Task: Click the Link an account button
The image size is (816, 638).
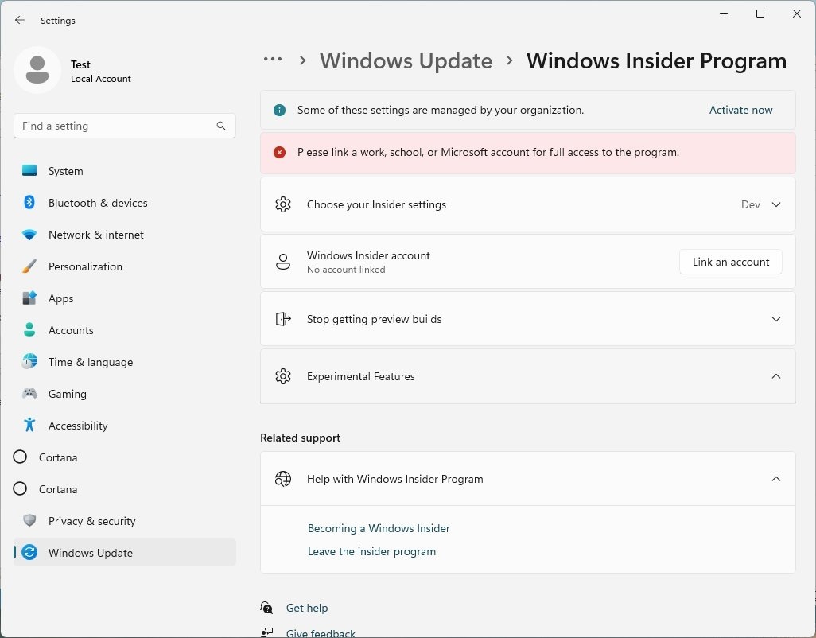Action: 730,261
